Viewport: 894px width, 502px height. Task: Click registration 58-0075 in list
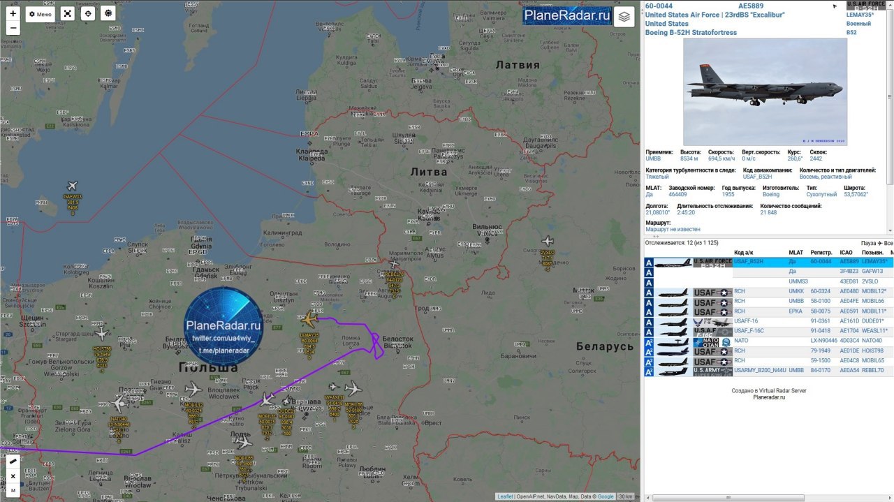(821, 311)
